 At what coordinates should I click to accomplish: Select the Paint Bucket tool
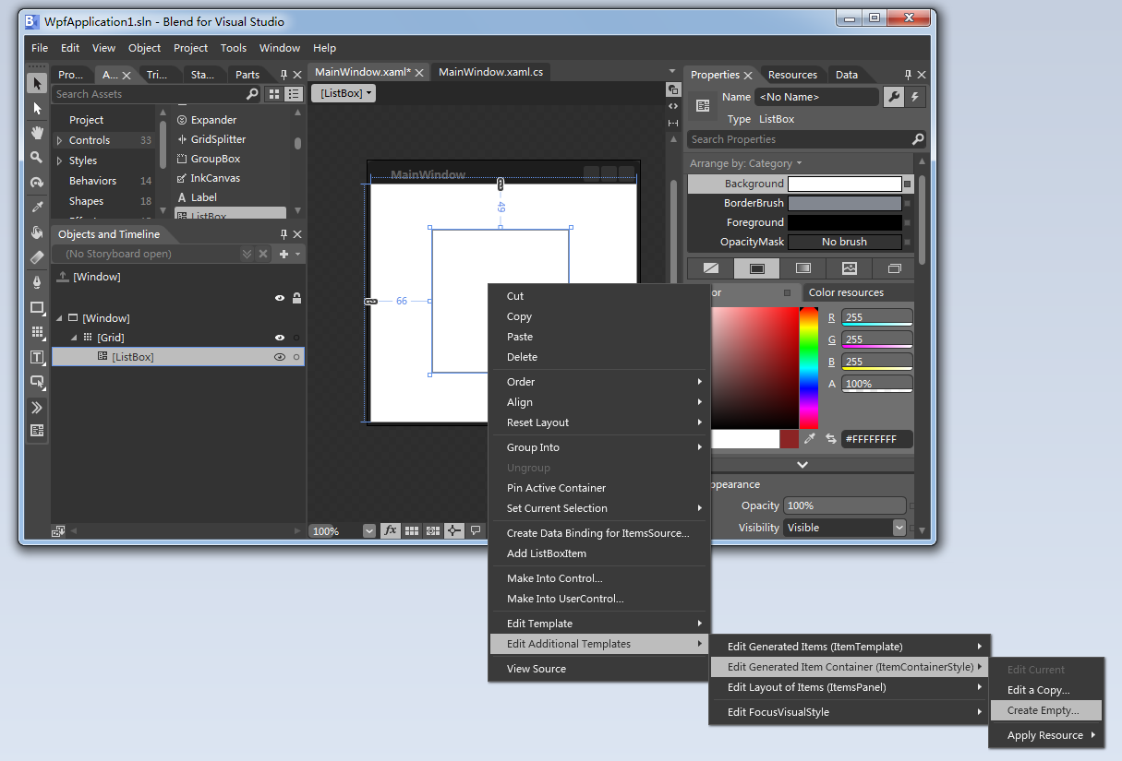click(x=37, y=232)
